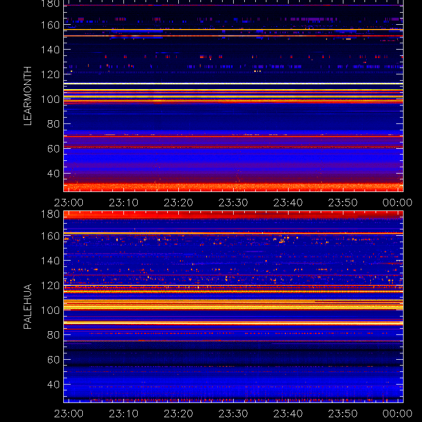Pick the 23:10 time label under LEARMONTH plot
Viewport: 422px width, 422px height.
coord(123,203)
